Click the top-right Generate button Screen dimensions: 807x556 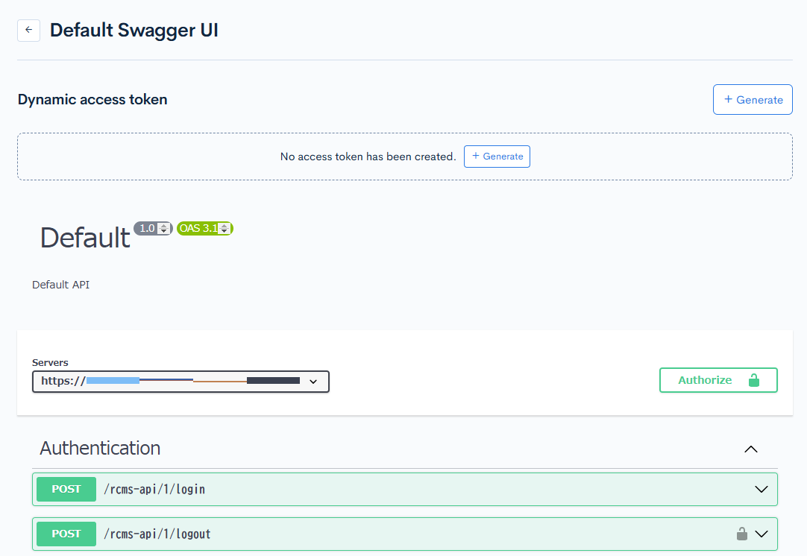[753, 99]
